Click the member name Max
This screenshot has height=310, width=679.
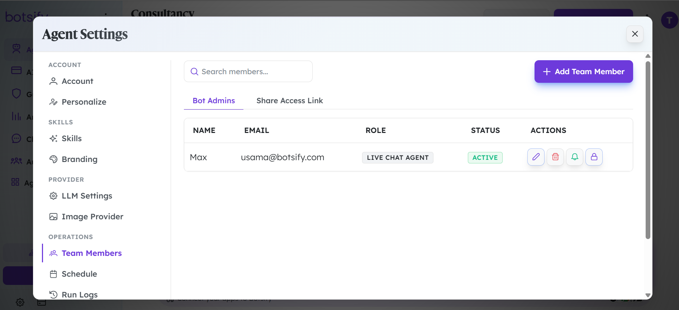pos(198,157)
